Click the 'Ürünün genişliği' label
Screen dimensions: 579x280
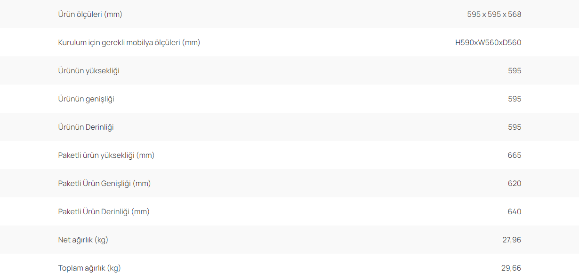[x=86, y=99]
